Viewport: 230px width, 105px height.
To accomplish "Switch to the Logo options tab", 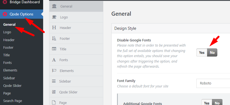I will tap(76, 17).
